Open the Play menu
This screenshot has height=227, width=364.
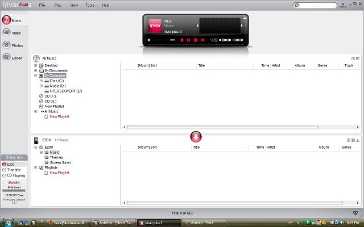(x=58, y=5)
